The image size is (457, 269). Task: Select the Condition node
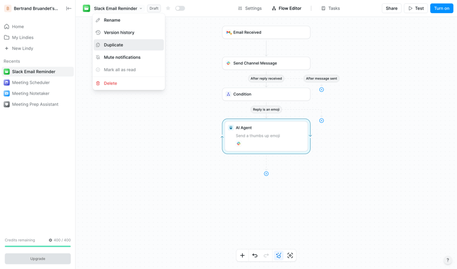(x=266, y=94)
